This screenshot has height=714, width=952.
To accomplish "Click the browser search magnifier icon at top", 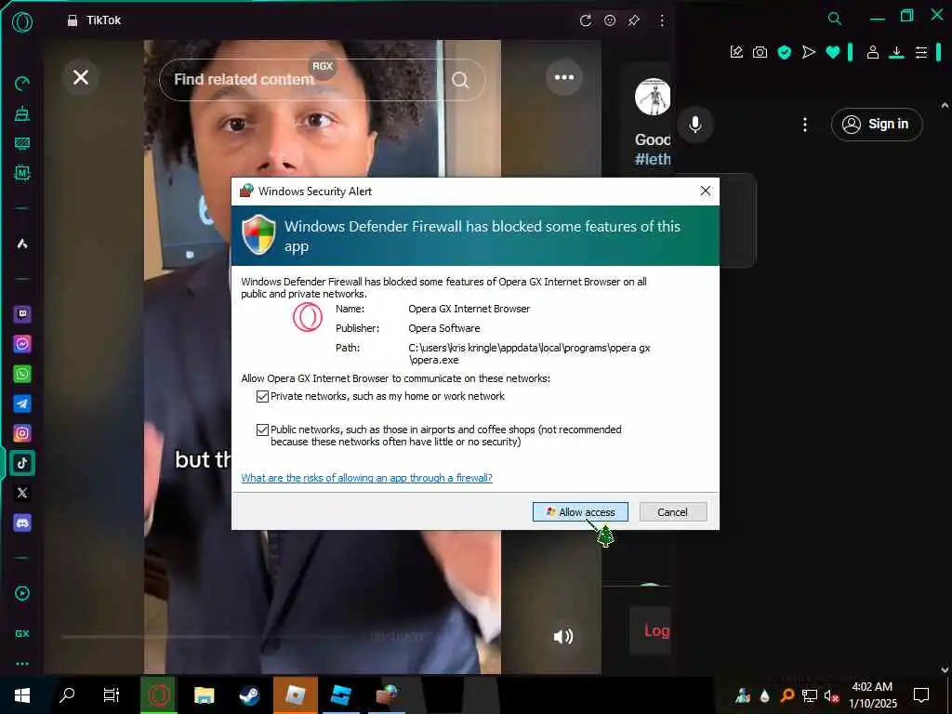I will pos(835,19).
